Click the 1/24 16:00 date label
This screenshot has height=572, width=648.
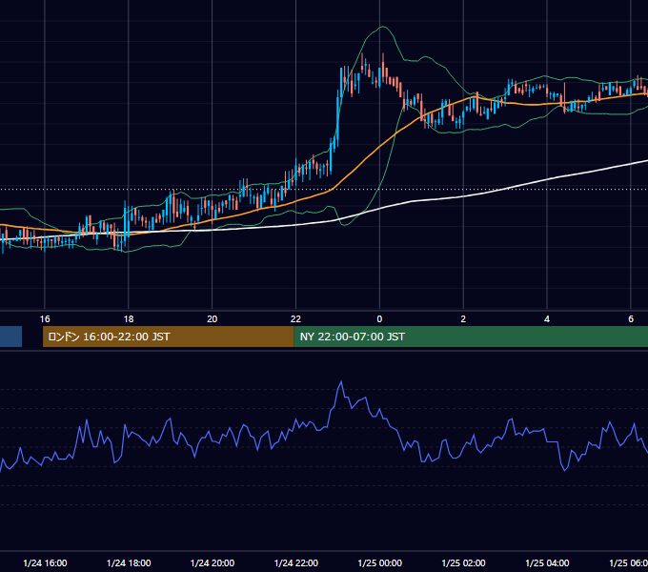[x=45, y=562]
